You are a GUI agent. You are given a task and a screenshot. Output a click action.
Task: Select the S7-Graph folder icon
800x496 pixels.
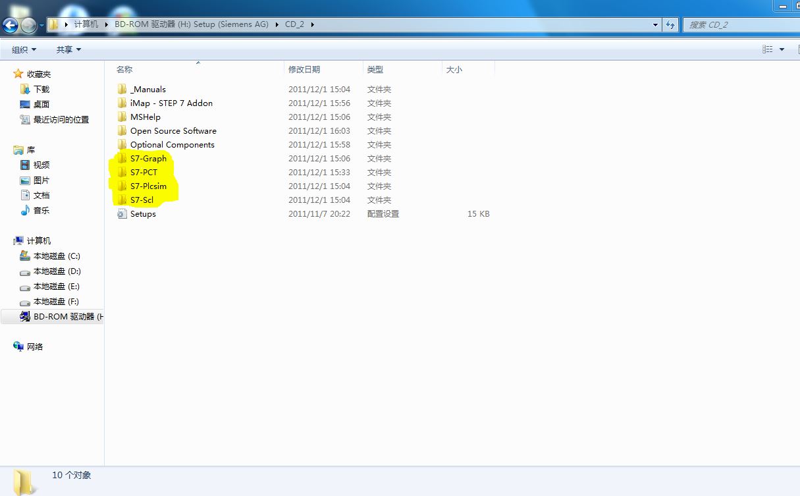pos(122,158)
